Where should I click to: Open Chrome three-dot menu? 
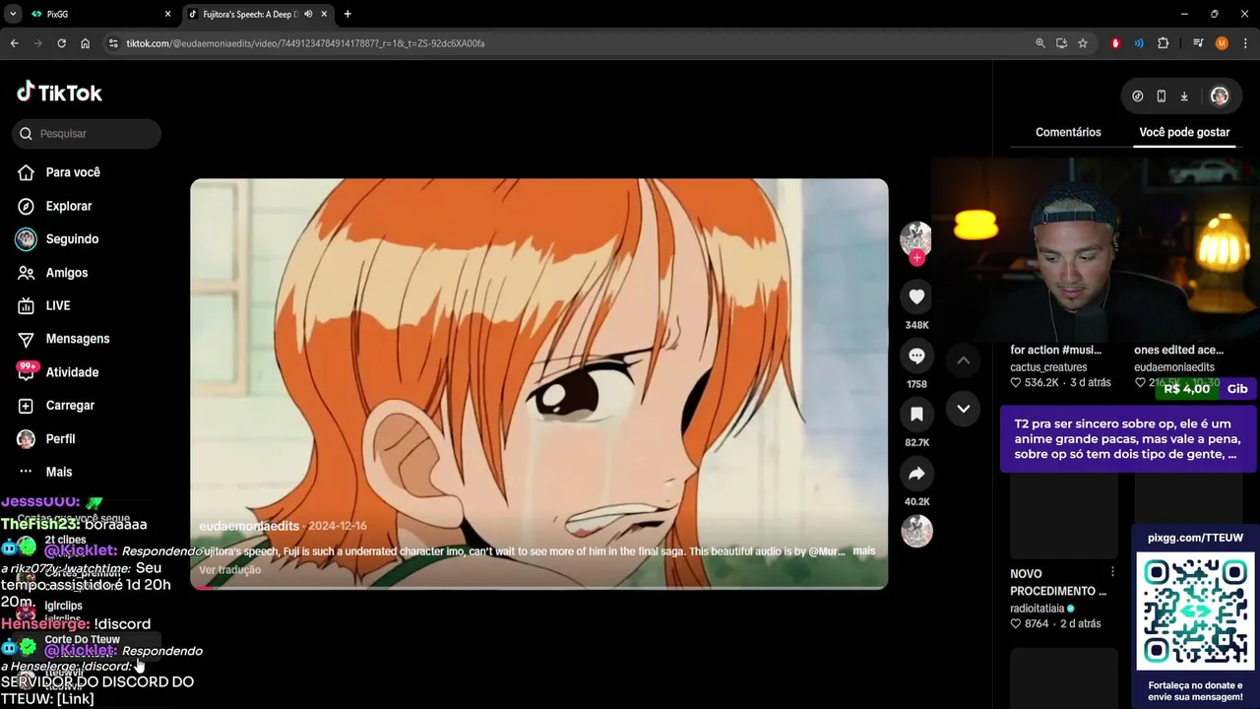pos(1245,43)
